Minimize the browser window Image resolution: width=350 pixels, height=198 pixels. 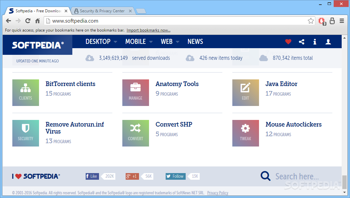320,4
